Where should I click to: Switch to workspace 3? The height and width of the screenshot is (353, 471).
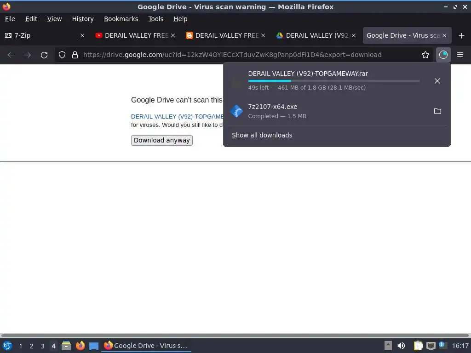tap(43, 346)
